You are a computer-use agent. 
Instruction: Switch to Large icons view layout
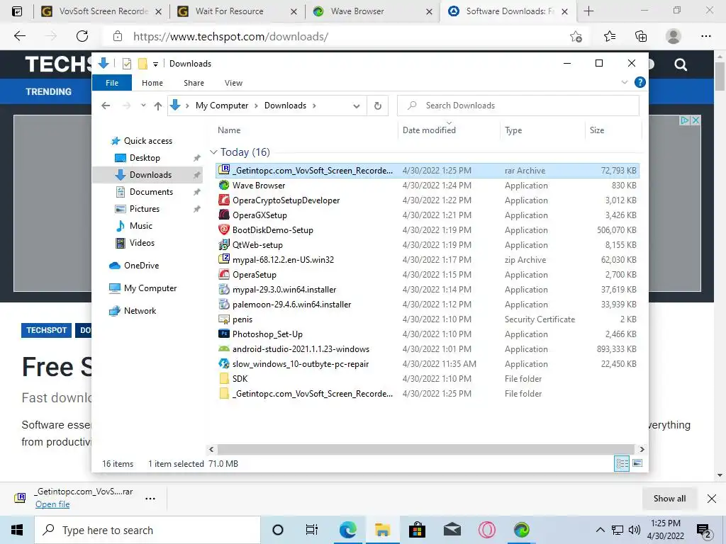click(x=637, y=463)
